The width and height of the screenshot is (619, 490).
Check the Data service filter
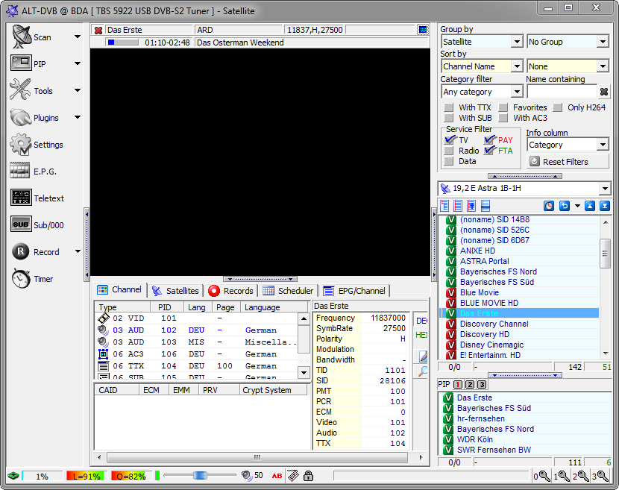(448, 161)
